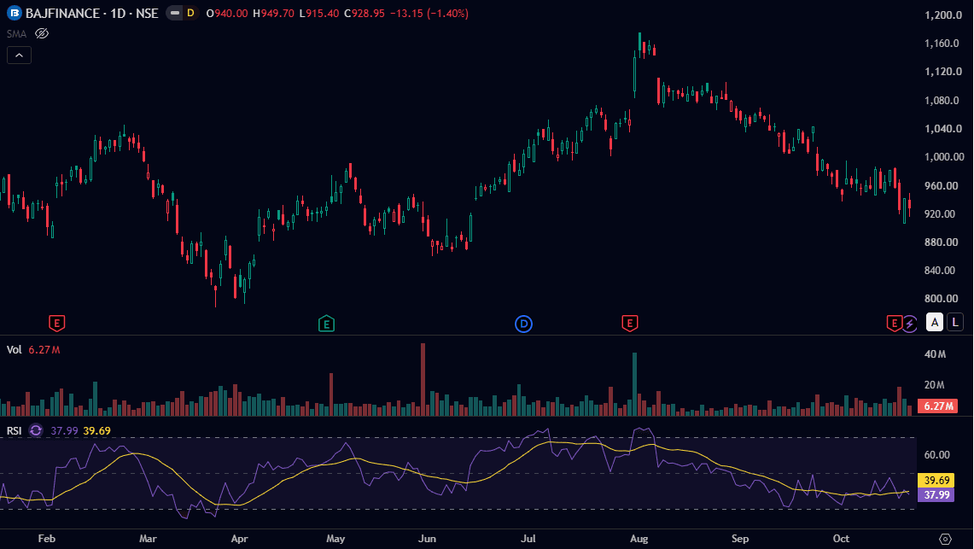
Task: Click the Jun label on time axis
Action: coord(427,539)
